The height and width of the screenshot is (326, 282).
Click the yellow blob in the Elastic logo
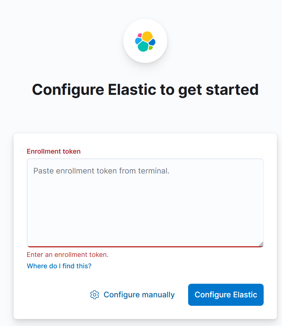(147, 36)
